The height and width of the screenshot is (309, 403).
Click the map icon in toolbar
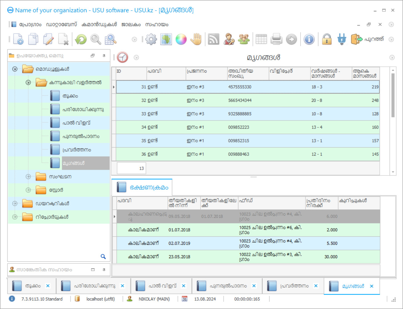pyautogui.click(x=166, y=39)
